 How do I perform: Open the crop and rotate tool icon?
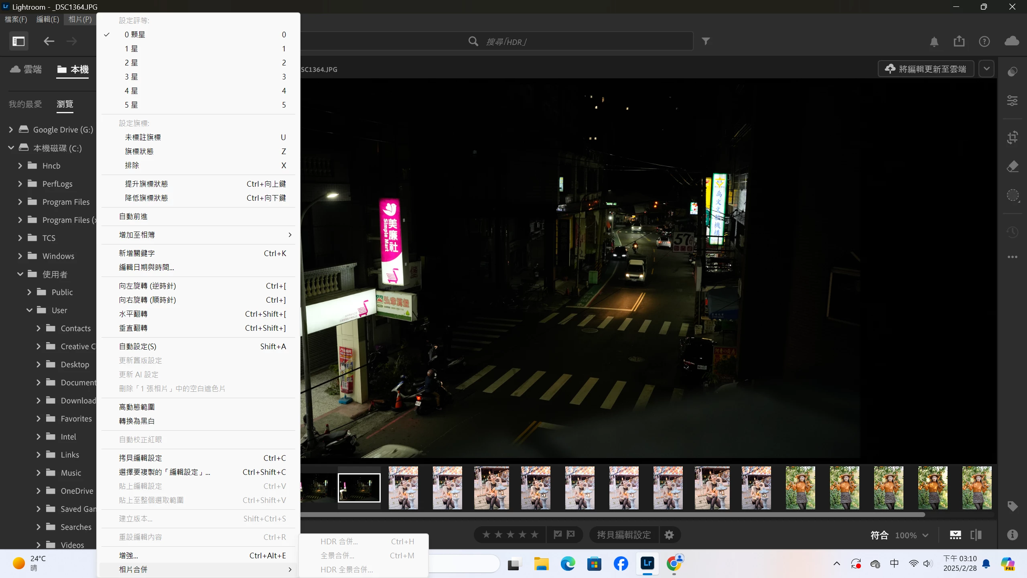[1012, 137]
